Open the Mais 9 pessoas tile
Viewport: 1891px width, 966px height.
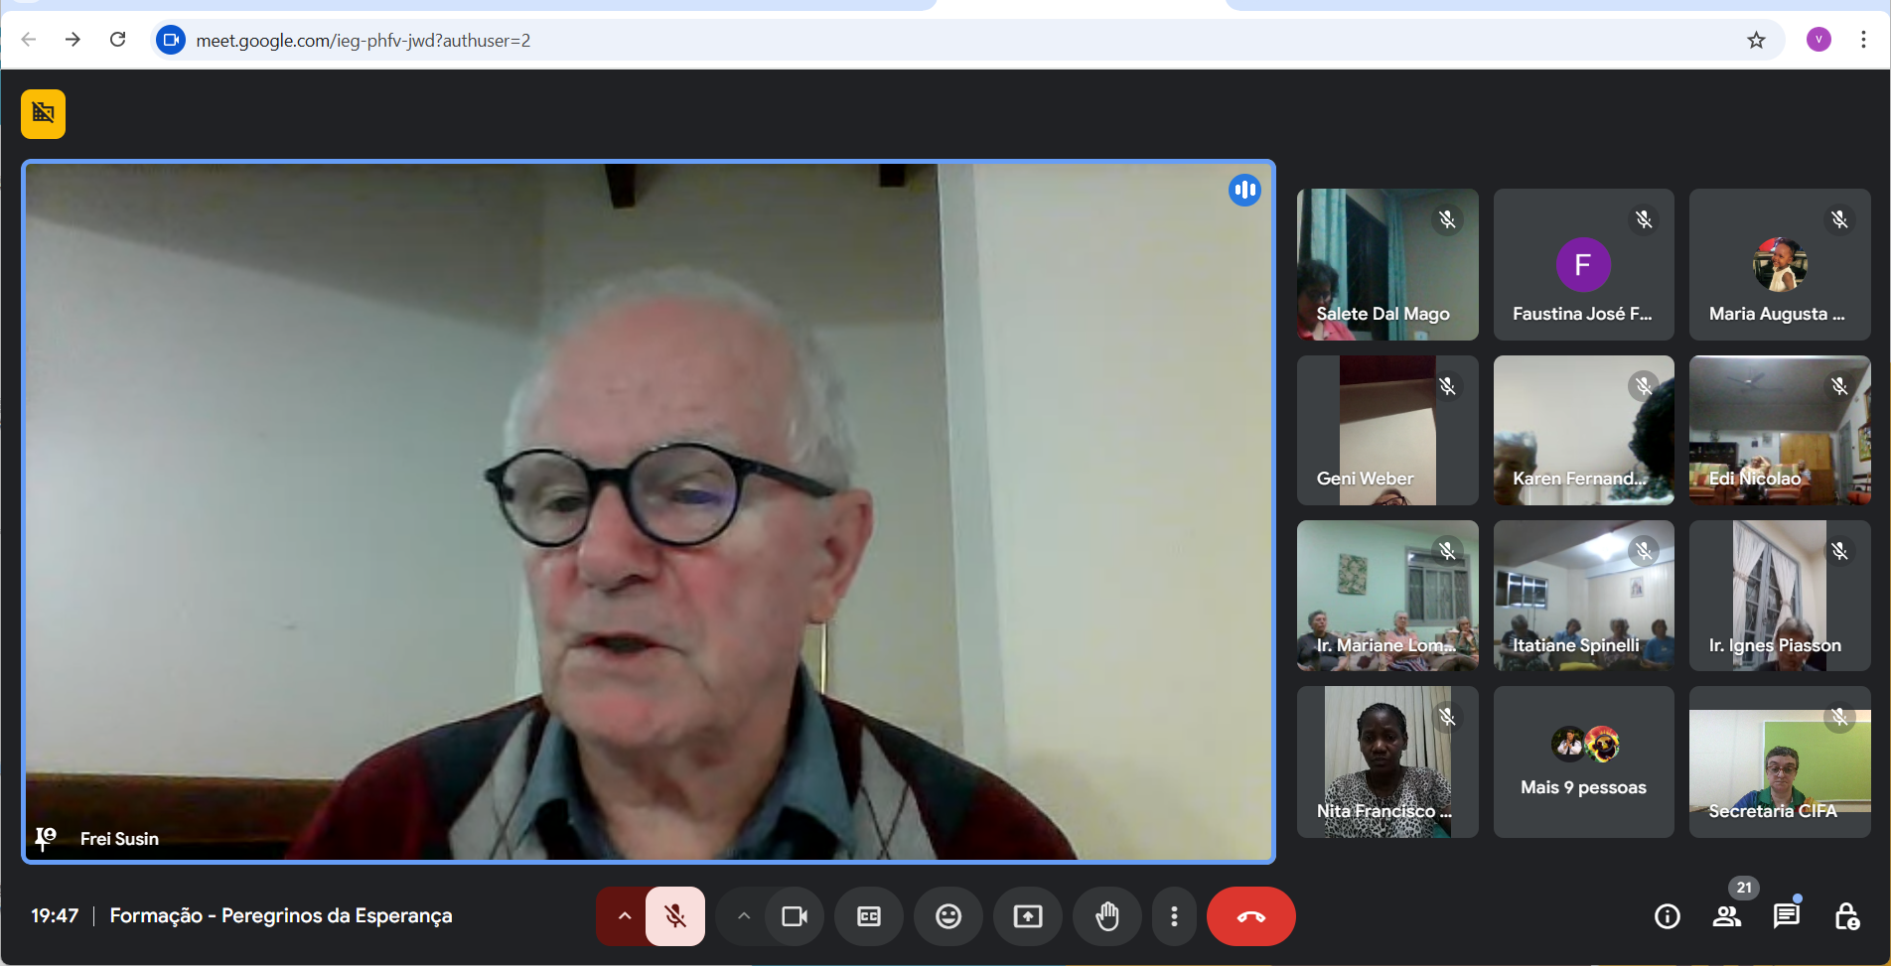coord(1583,762)
